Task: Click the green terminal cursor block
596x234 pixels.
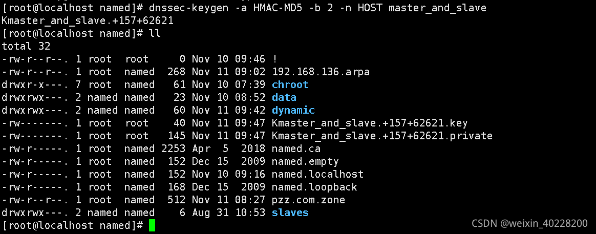Action: 152,225
